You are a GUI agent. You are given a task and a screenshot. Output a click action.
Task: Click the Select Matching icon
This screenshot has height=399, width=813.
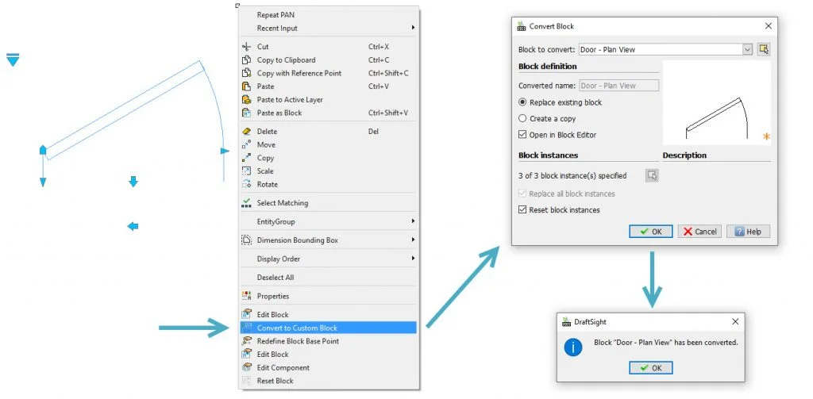click(x=246, y=203)
